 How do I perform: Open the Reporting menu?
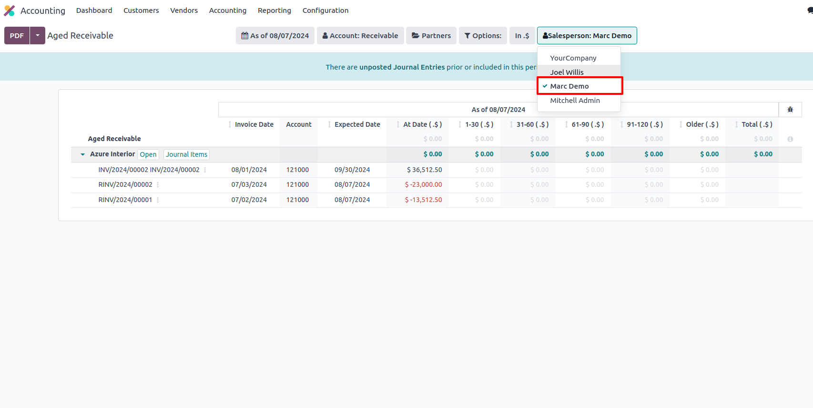point(274,10)
